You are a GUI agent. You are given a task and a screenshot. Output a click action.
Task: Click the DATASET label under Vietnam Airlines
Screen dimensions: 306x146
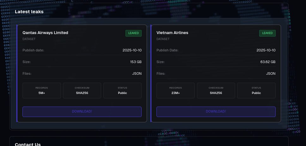coord(163,39)
